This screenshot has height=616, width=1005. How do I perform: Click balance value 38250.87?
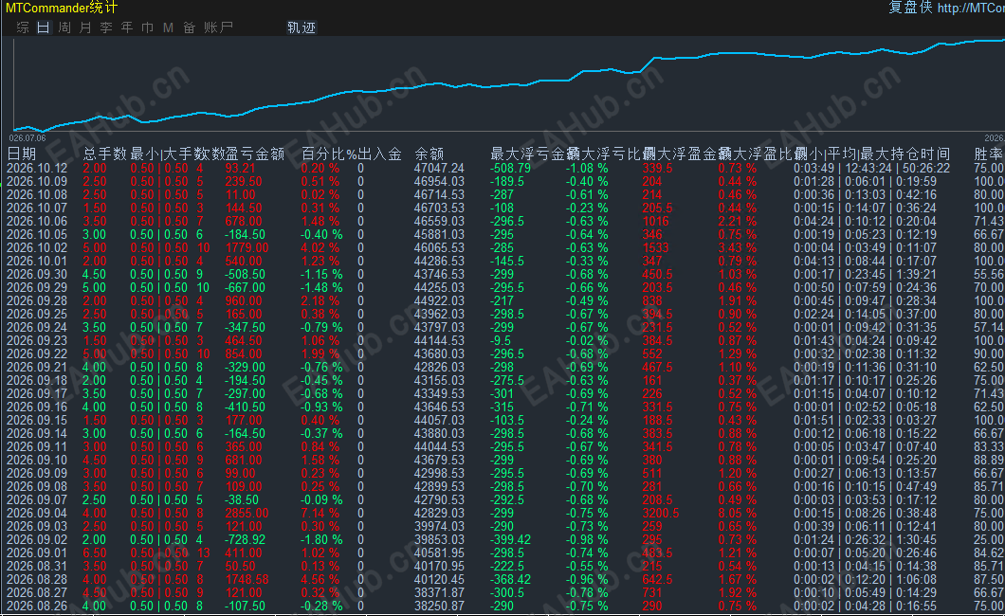point(439,606)
